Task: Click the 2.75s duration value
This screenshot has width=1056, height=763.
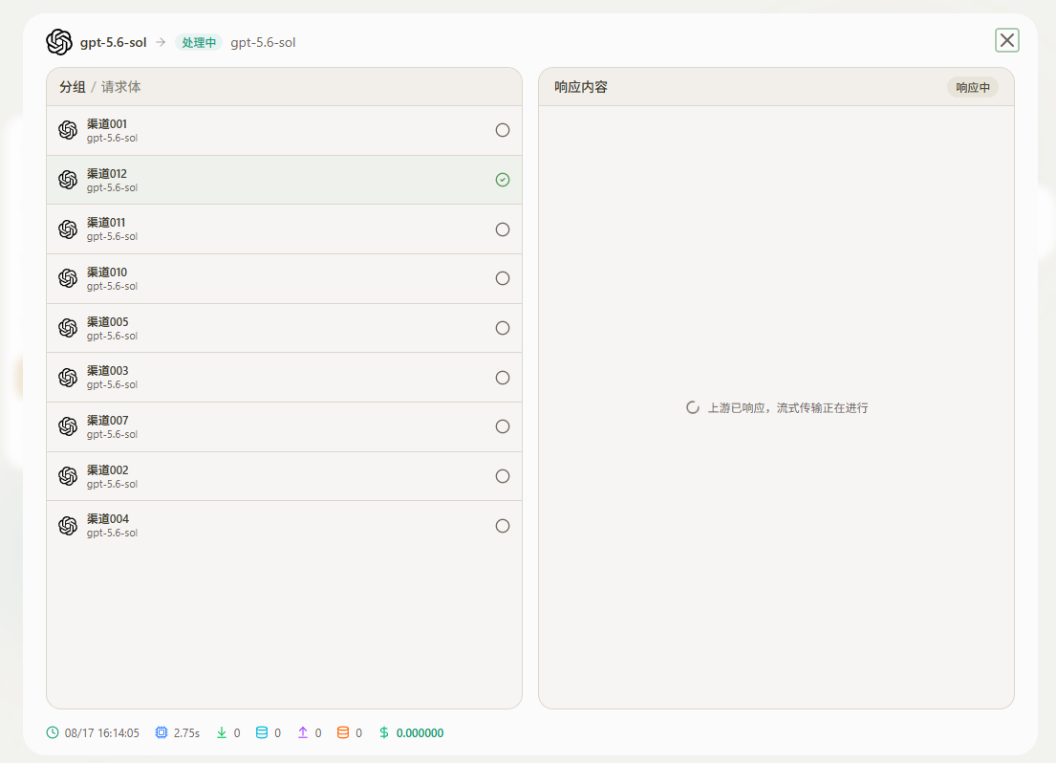Action: pos(186,732)
